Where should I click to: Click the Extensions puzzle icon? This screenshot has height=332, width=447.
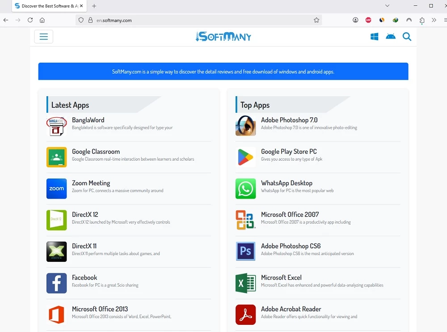pyautogui.click(x=422, y=20)
